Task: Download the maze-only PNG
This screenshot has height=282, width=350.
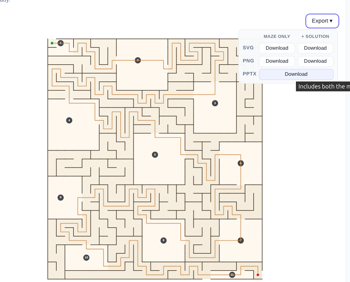Action: 277,61
